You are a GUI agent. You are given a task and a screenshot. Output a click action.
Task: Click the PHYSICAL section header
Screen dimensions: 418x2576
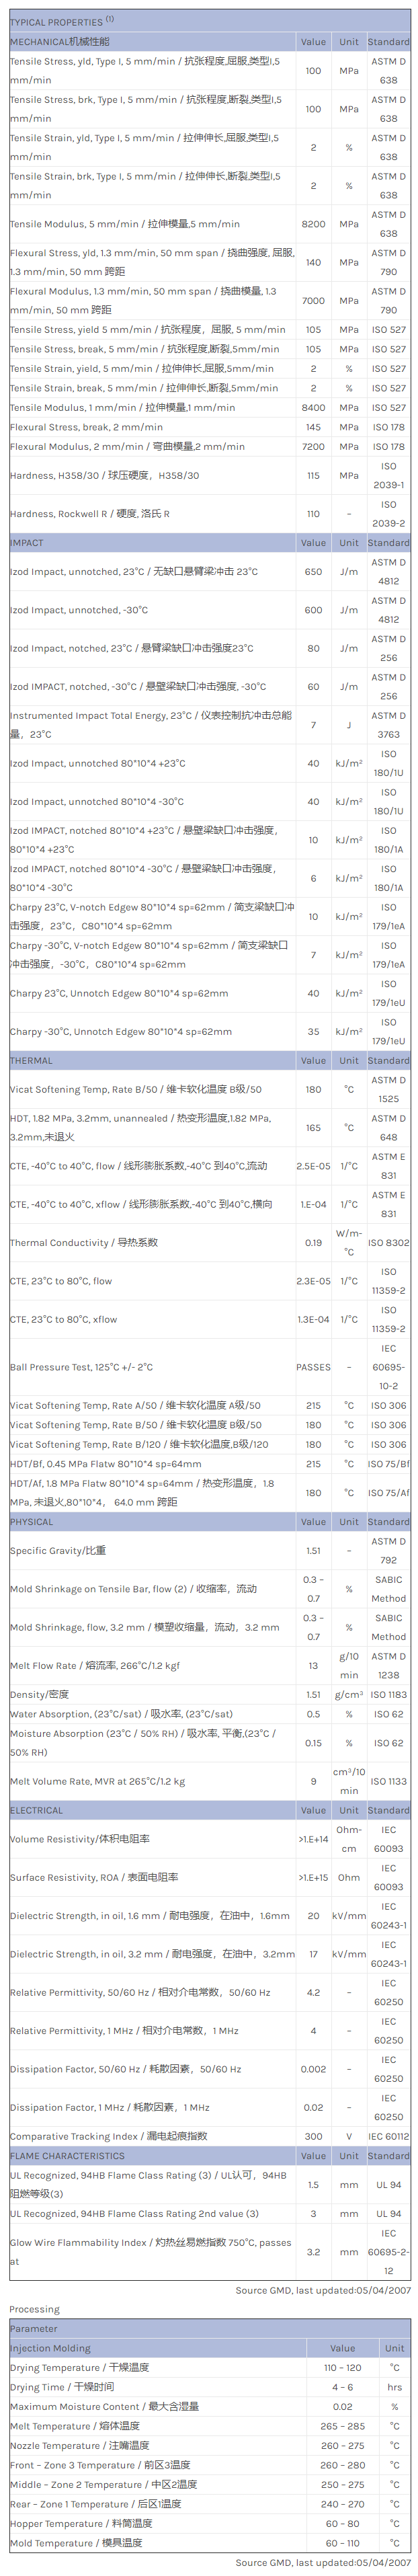pyautogui.click(x=32, y=1522)
